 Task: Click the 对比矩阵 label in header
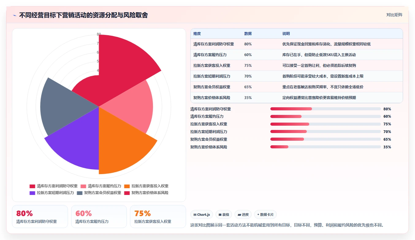[x=394, y=15]
